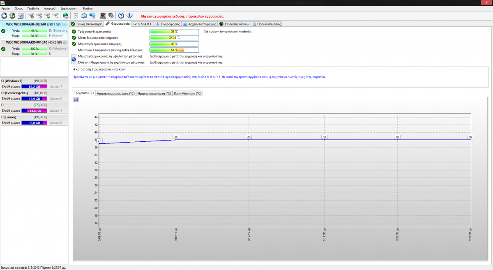The width and height of the screenshot is (493, 270).
Task: Open the Δίσκος menu
Action: [19, 8]
